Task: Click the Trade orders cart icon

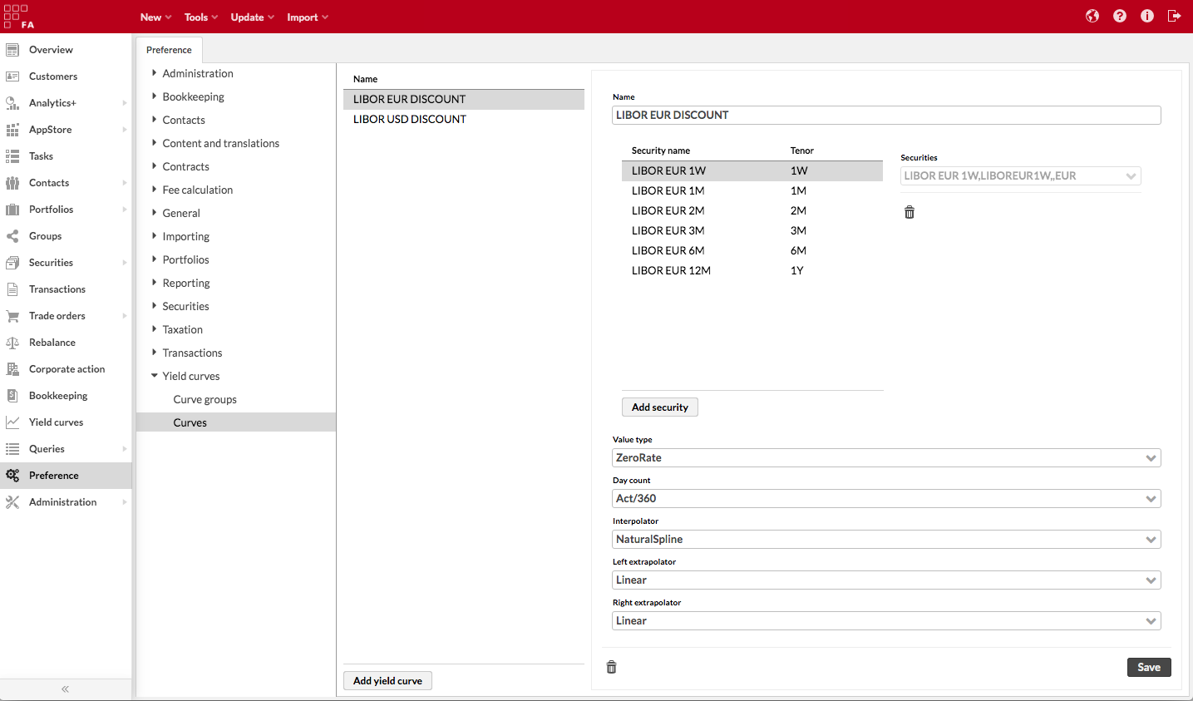Action: (12, 316)
